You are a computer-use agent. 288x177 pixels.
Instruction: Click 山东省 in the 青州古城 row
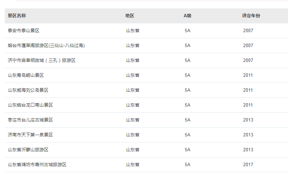click(x=132, y=165)
